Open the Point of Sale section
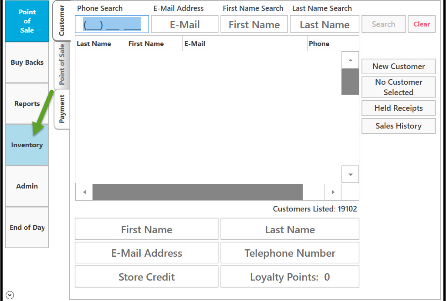Viewport: 446px width, 301px height. (27, 21)
